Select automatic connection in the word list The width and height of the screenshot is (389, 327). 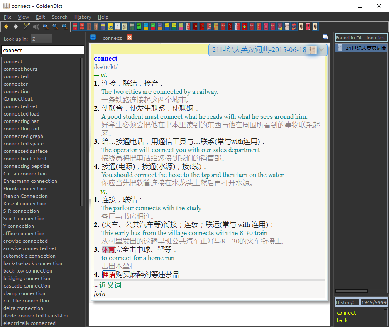[29, 256]
